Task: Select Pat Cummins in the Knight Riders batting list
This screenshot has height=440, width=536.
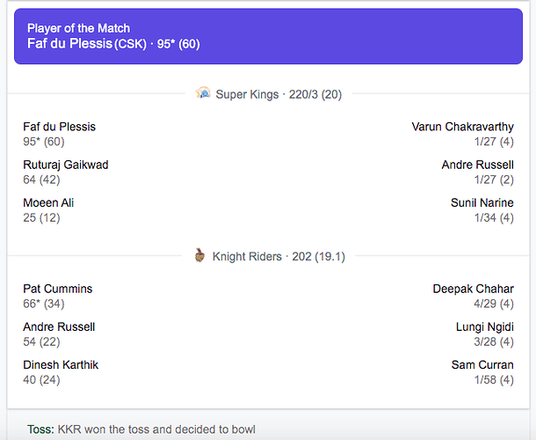Action: click(x=57, y=289)
